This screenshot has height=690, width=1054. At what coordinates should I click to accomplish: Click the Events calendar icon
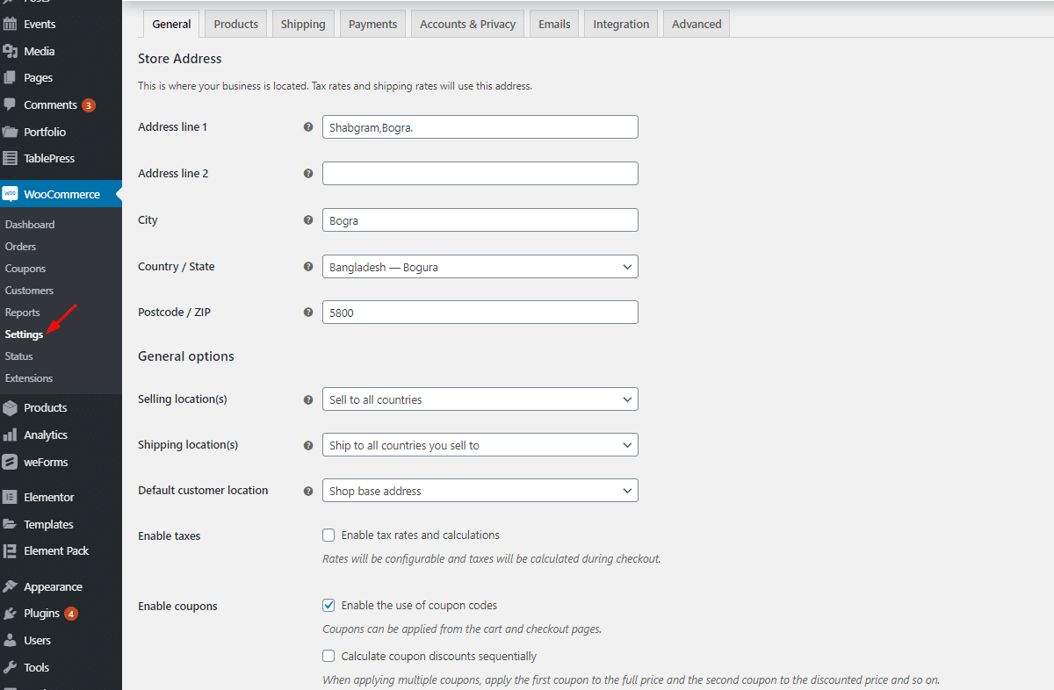pos(11,25)
